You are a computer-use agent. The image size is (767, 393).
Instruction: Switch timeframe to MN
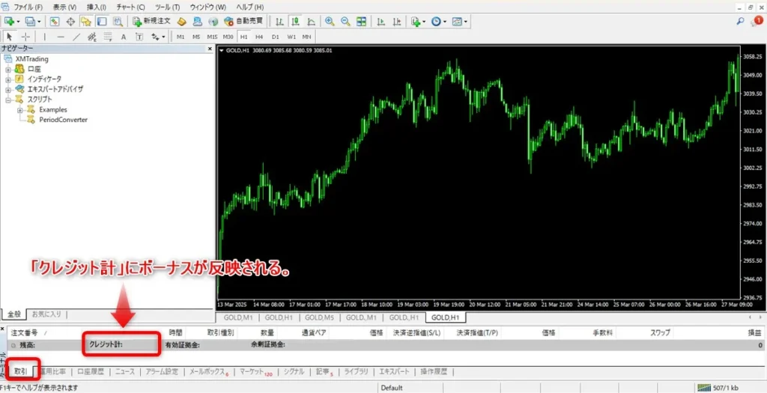pyautogui.click(x=306, y=37)
